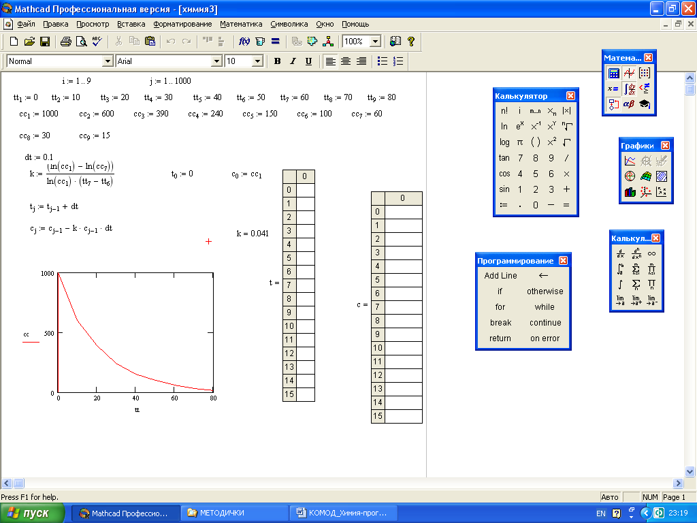Screen dimensions: 697x523
Task: Toggle Bold text formatting
Action: [x=277, y=61]
